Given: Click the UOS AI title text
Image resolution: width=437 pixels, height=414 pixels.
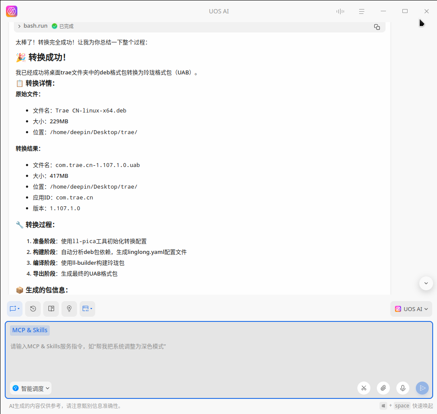Looking at the screenshot, I should [219, 11].
